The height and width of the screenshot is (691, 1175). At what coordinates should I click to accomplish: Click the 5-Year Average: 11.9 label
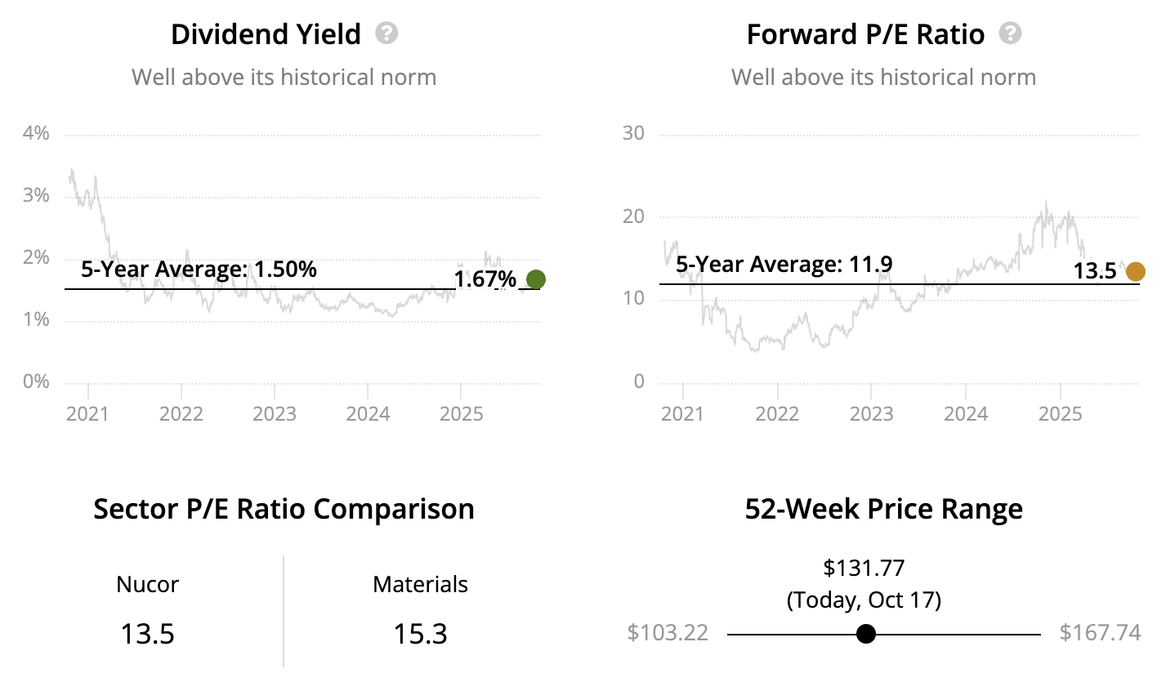(x=784, y=265)
